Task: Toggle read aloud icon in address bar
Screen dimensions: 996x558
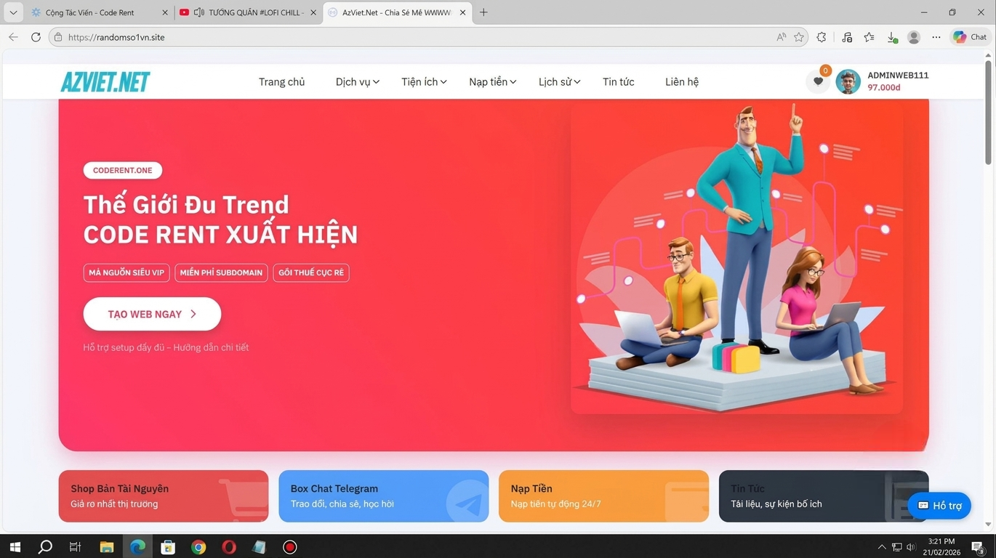Action: pos(782,37)
